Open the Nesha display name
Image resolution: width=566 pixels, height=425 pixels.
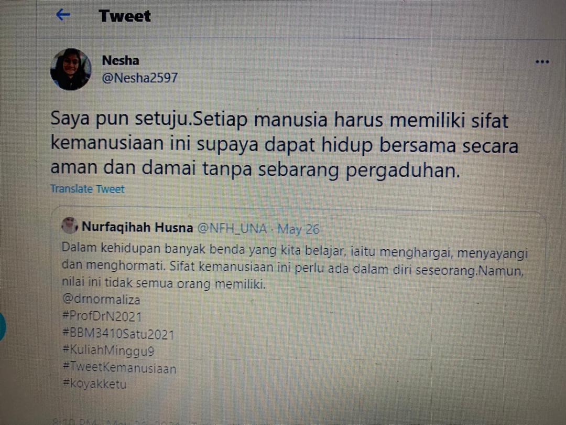click(x=121, y=60)
